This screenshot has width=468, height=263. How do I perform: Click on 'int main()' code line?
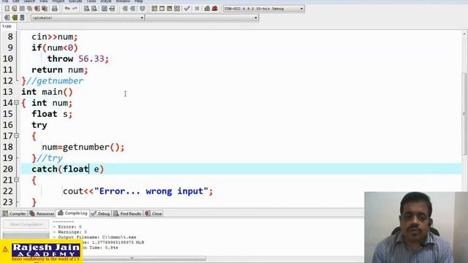[x=47, y=92]
